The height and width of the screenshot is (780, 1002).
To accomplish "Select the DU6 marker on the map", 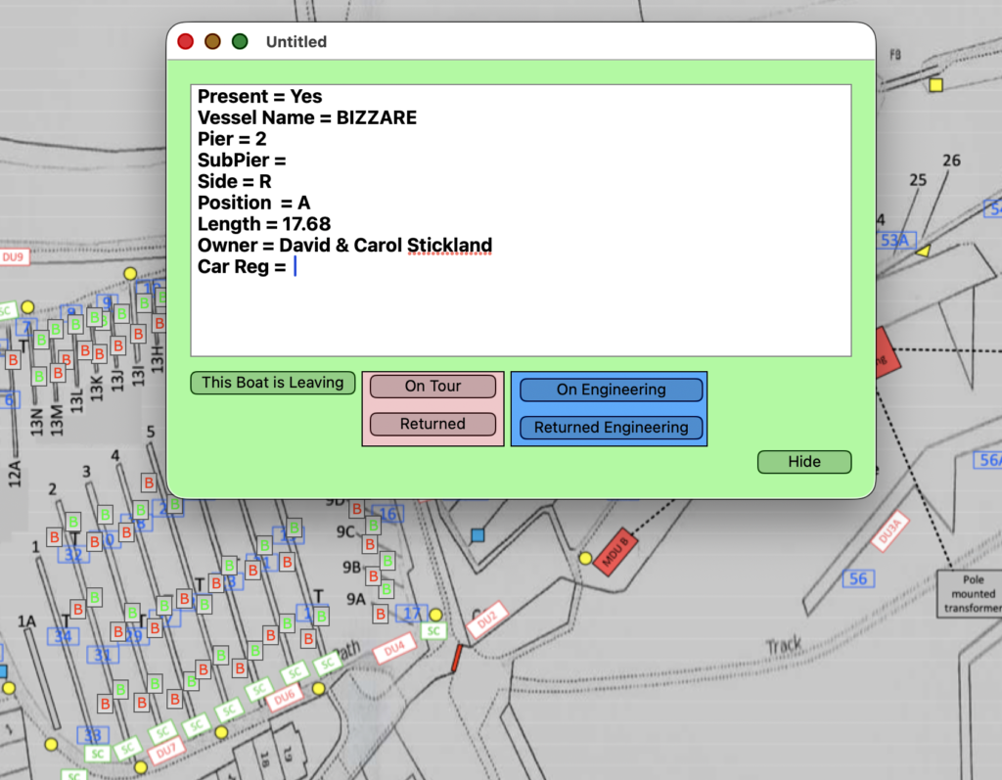I will tap(285, 698).
